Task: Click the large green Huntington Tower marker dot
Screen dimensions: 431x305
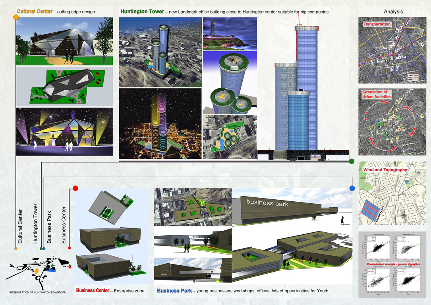Action: pyautogui.click(x=352, y=161)
